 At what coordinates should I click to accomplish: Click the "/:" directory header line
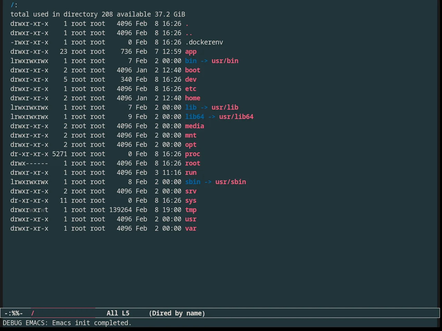(14, 5)
